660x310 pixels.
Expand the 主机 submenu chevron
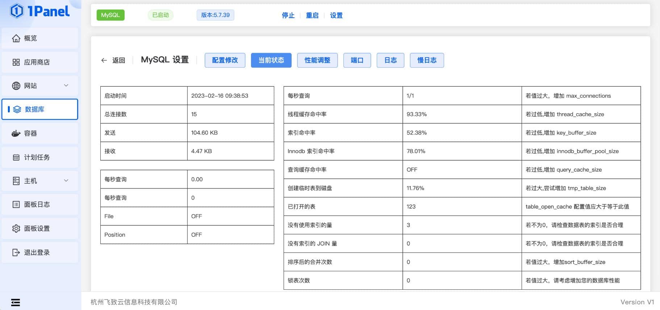66,181
